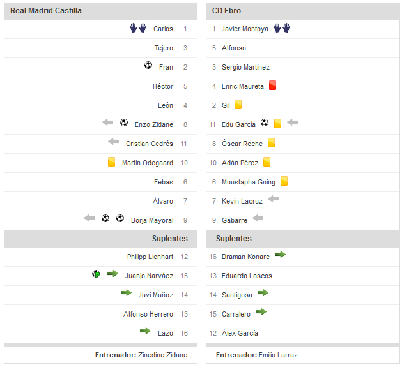Click Draman Konare's substituted-on arrow
This screenshot has width=402, height=365.
281,255
